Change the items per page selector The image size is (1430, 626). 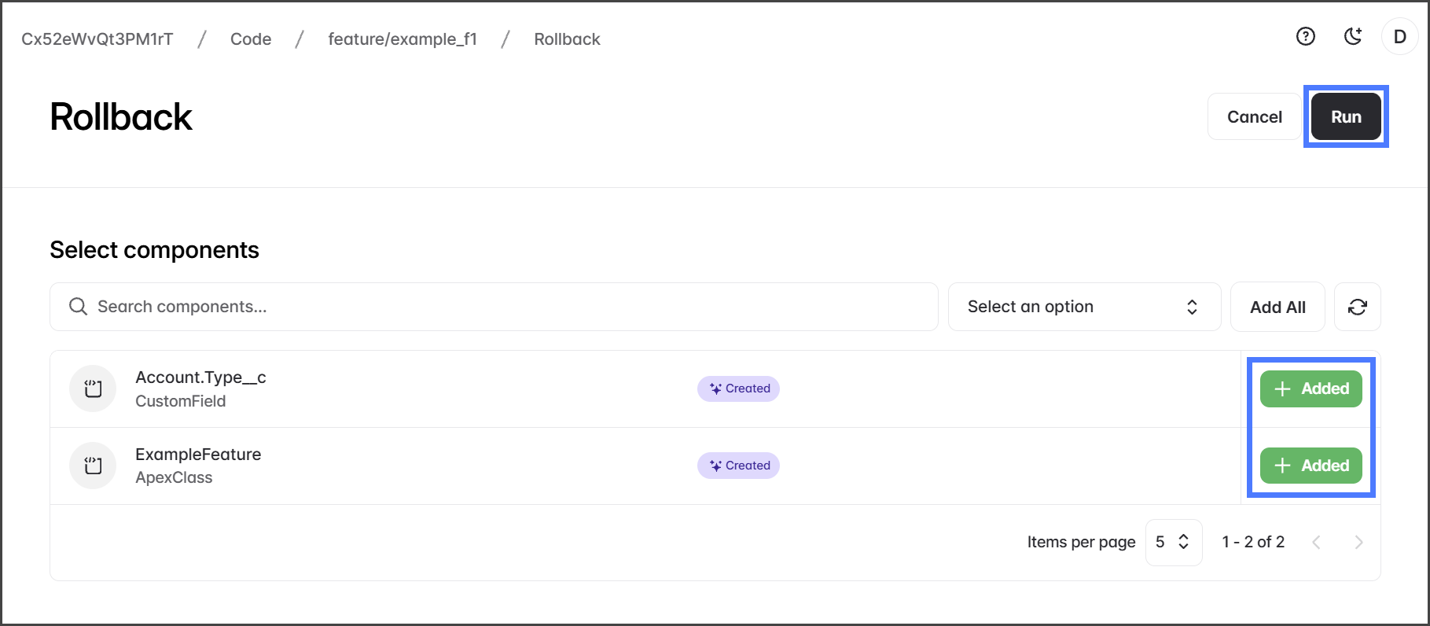(1173, 542)
